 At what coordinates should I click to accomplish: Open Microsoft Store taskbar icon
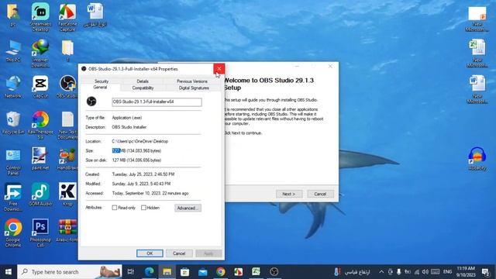pos(184,271)
